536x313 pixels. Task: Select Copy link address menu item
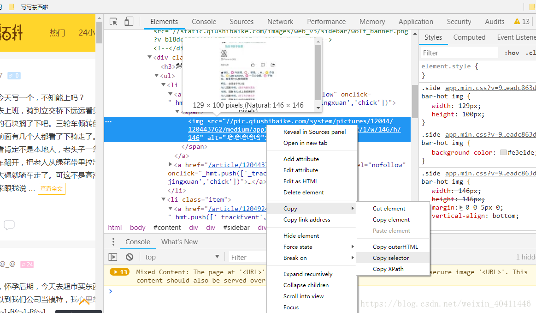312,219
